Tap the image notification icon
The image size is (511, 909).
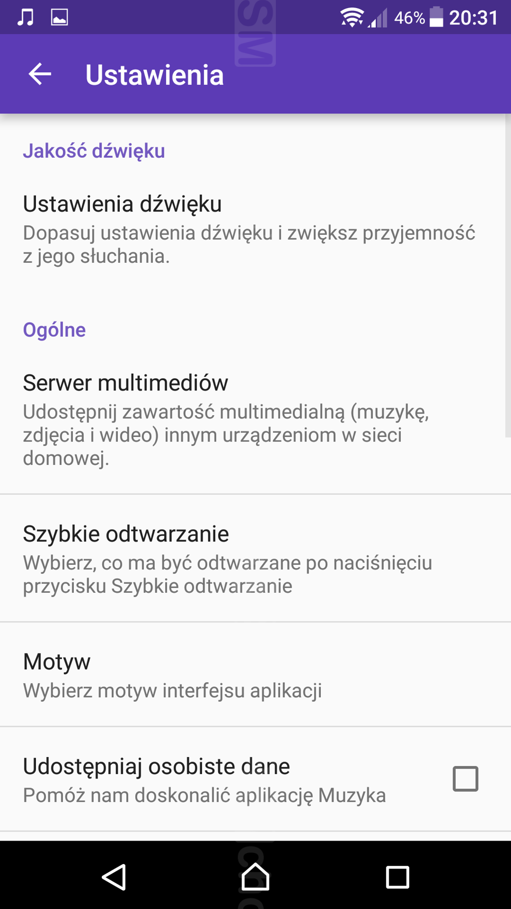pyautogui.click(x=59, y=17)
